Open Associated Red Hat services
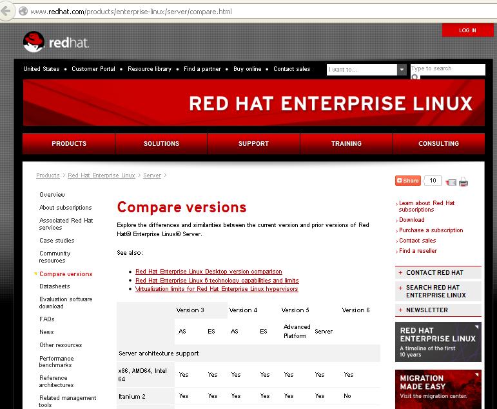The width and height of the screenshot is (497, 409). [x=66, y=224]
